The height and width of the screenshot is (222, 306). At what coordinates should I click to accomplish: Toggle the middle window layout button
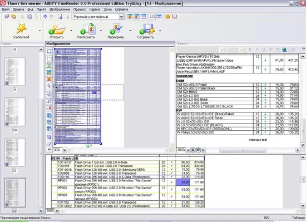pos(137,17)
